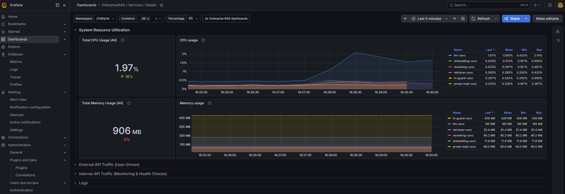Viewport: 565px width, 194px height.
Task: Toggle reranking-usvc series in CPU legend
Action: pyautogui.click(x=464, y=67)
